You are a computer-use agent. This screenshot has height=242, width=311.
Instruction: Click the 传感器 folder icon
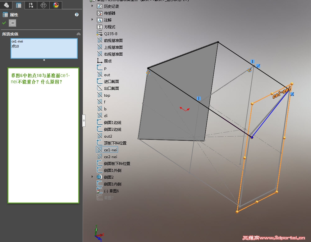[x=99, y=13]
